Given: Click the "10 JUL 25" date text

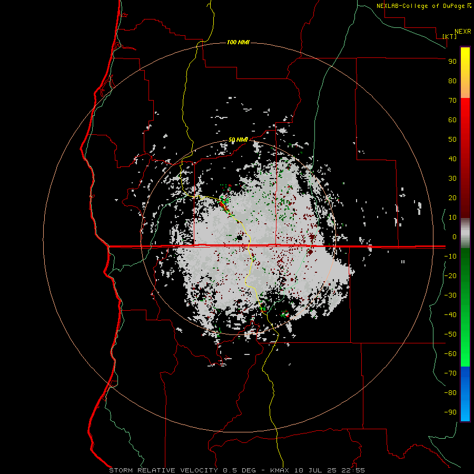Looking at the screenshot, I should click(315, 470).
